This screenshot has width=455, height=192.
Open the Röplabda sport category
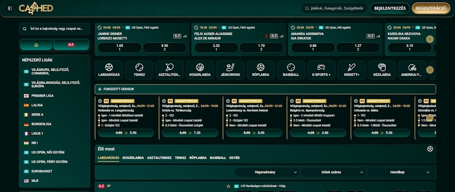click(261, 70)
